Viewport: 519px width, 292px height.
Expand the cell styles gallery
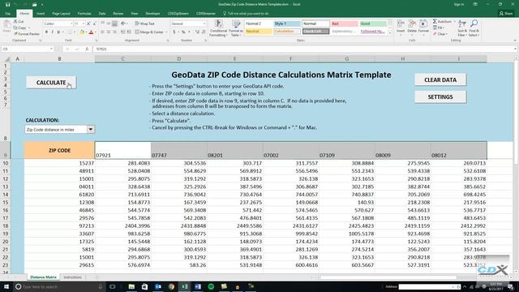point(390,33)
